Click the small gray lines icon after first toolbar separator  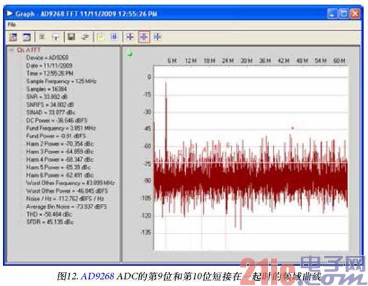42,37
